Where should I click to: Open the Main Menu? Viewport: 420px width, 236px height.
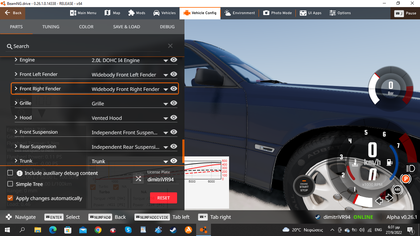pos(83,13)
